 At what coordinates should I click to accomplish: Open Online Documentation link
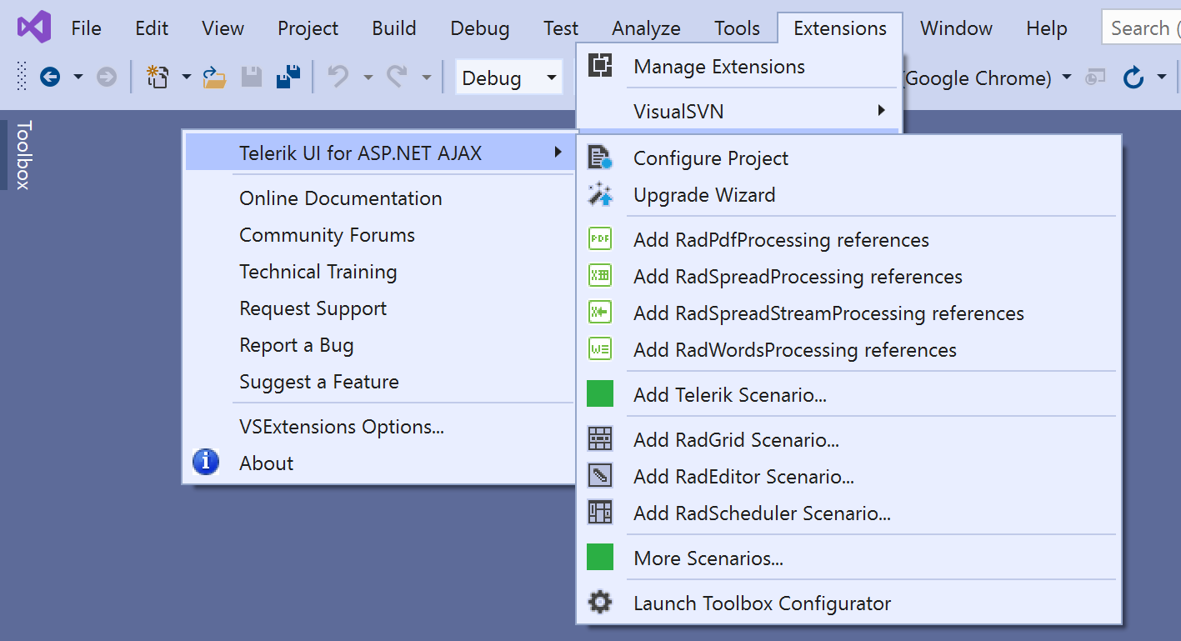341,198
